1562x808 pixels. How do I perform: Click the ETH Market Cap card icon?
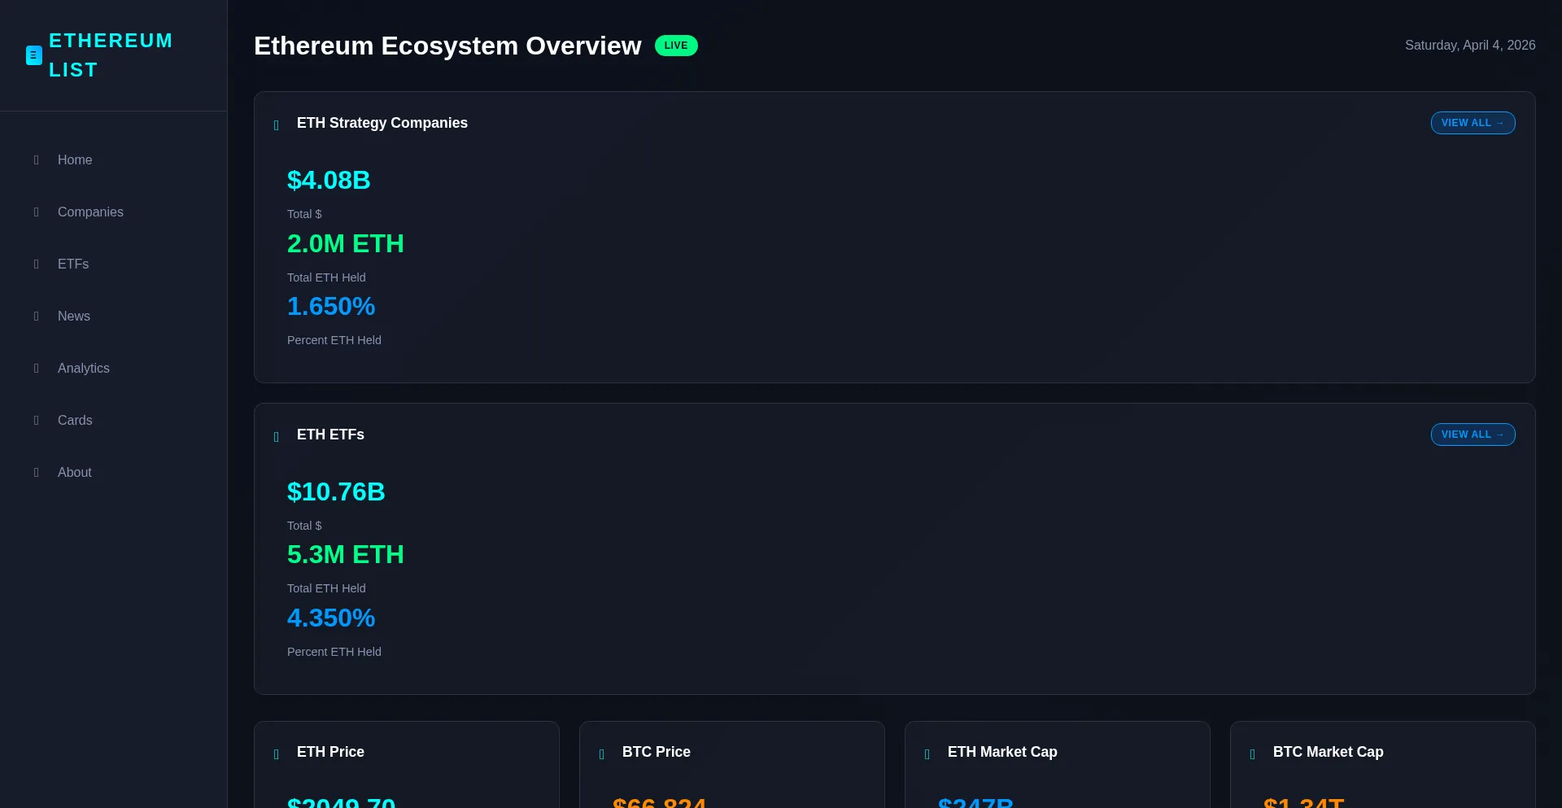point(927,754)
